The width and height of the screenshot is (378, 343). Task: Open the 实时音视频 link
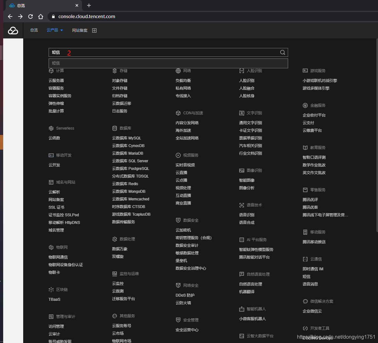click(185, 165)
